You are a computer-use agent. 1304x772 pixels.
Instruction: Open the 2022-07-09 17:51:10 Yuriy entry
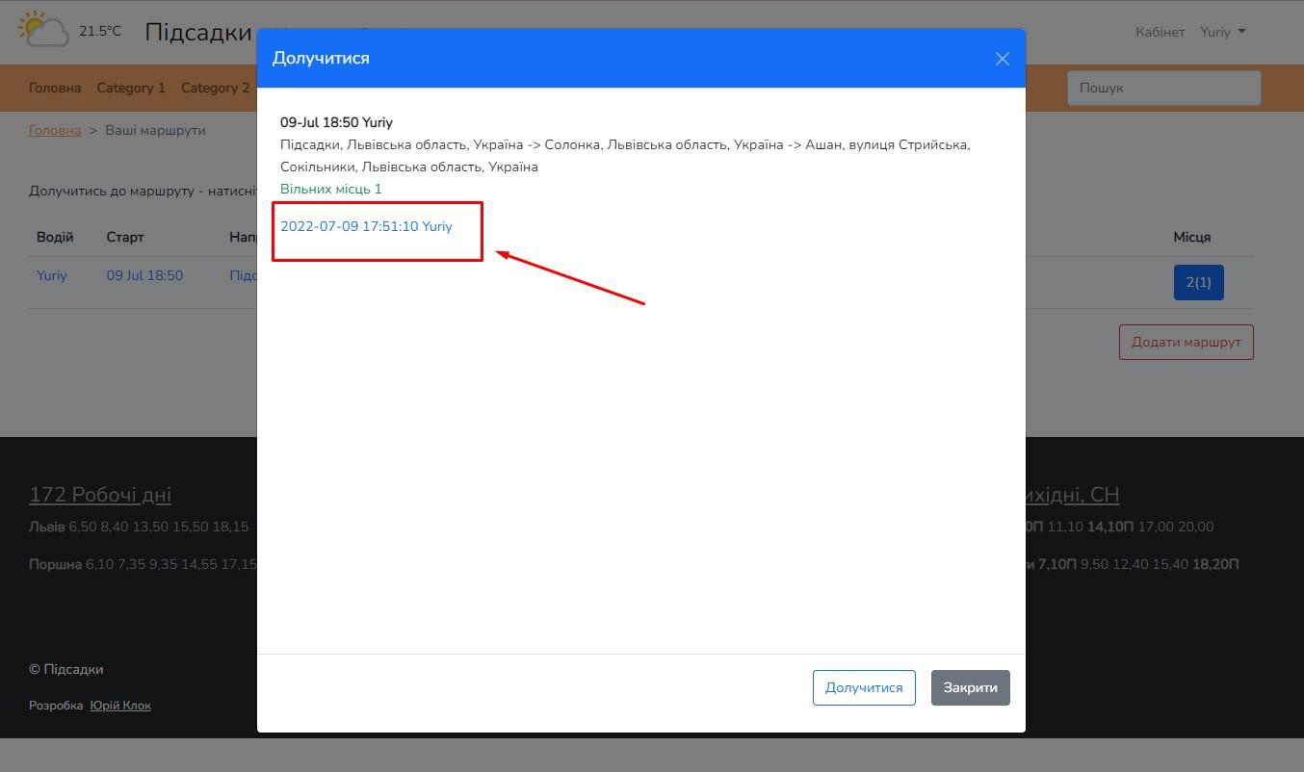tap(366, 226)
